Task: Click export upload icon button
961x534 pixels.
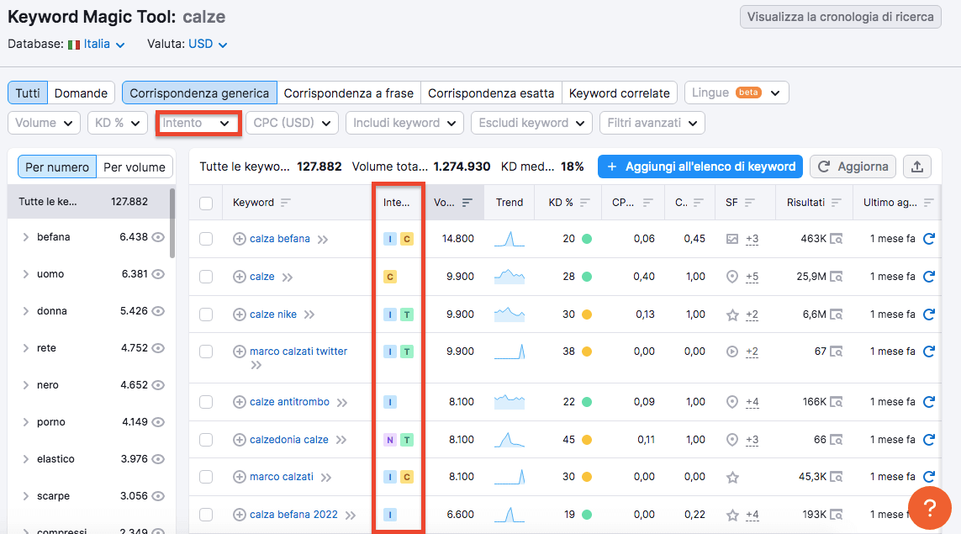Action: pyautogui.click(x=917, y=167)
